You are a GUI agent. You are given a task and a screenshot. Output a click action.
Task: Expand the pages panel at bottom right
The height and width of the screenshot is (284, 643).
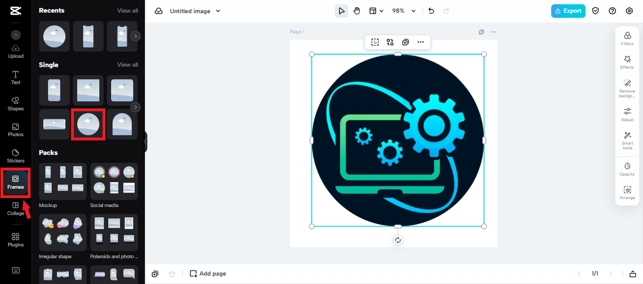click(632, 274)
